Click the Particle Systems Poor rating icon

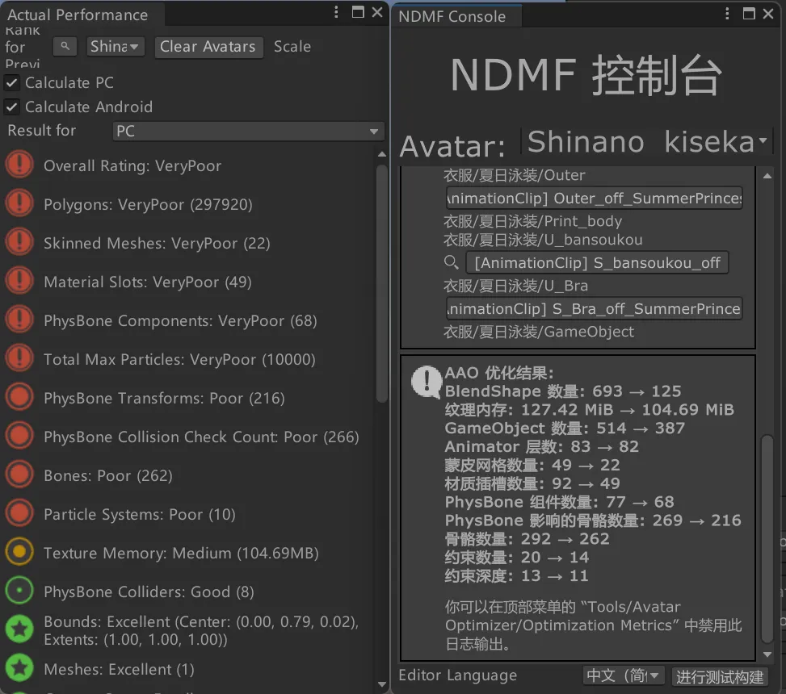(19, 513)
